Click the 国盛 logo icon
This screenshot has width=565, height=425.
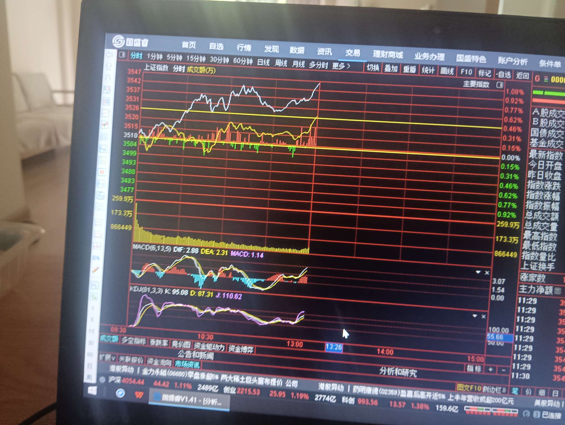tap(118, 42)
